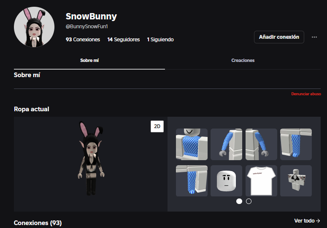
Task: Click the SnowBunny profile avatar picture
Action: coord(34,27)
